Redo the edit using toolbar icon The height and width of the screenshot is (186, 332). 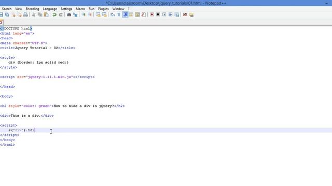point(61,14)
